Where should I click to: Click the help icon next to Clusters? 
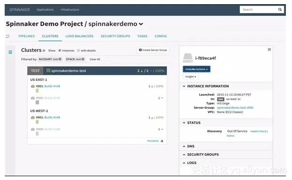[x=44, y=51]
